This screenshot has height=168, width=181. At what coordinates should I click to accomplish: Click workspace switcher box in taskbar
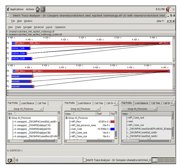(155, 160)
